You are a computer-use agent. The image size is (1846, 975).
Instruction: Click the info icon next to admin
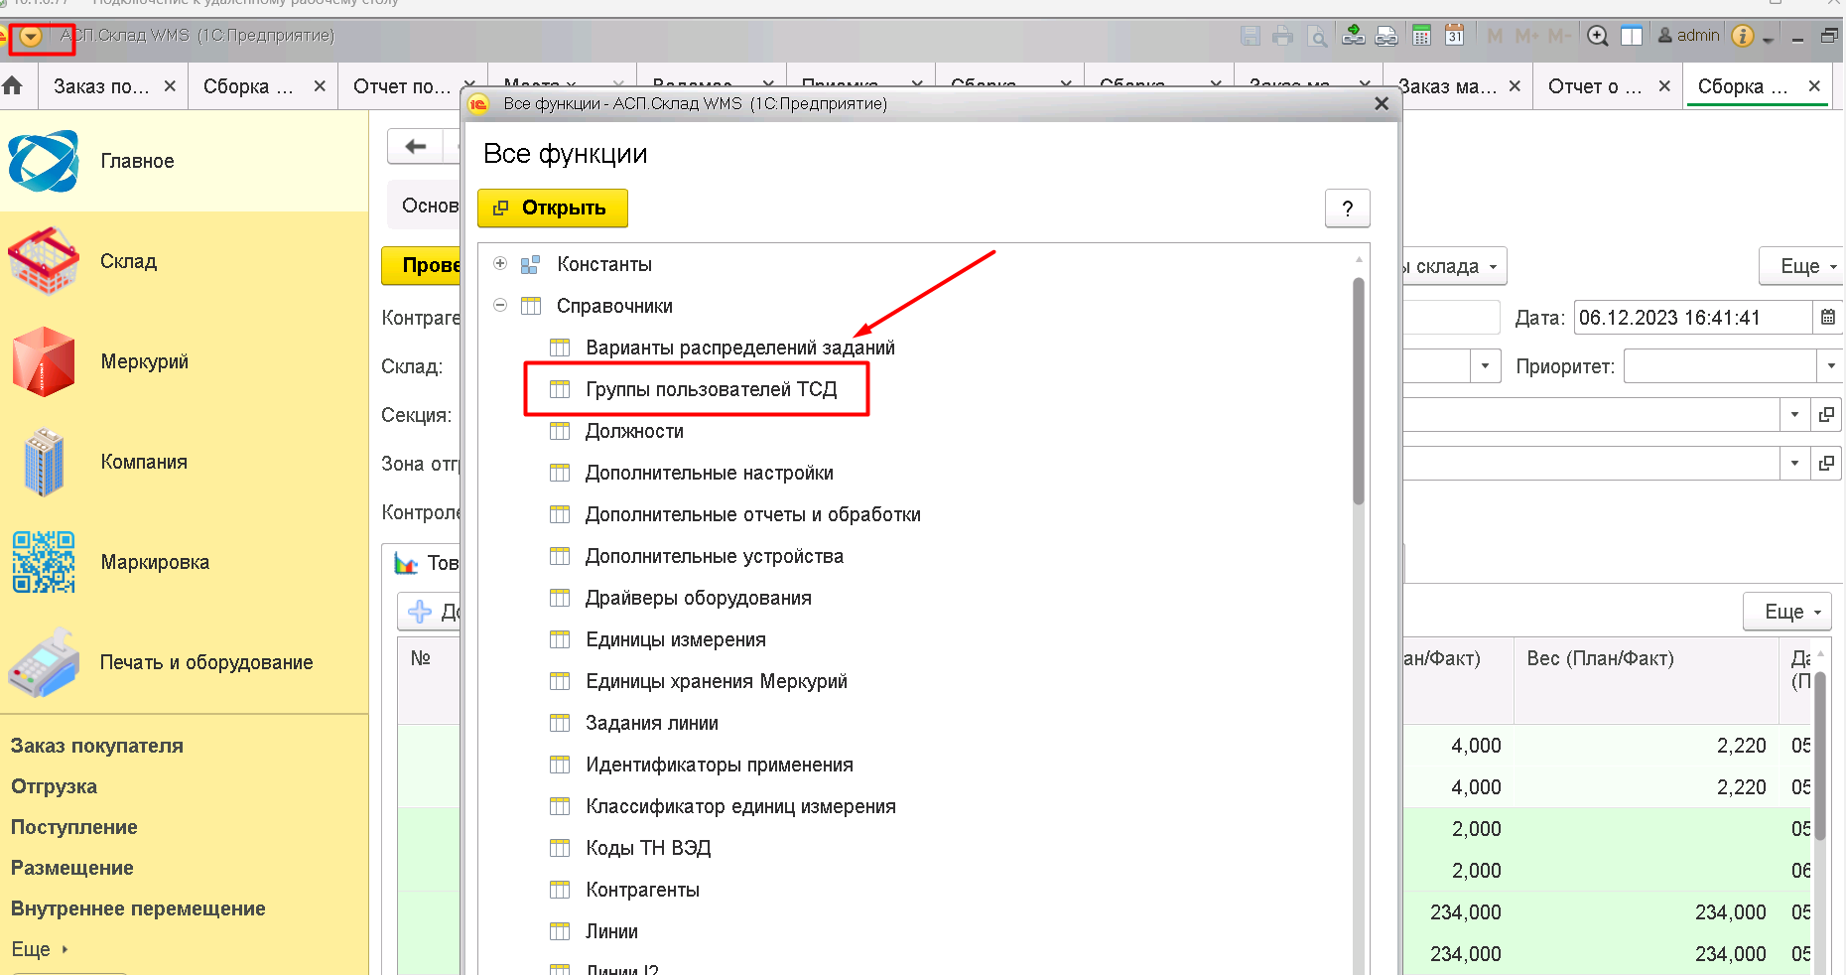coord(1742,36)
